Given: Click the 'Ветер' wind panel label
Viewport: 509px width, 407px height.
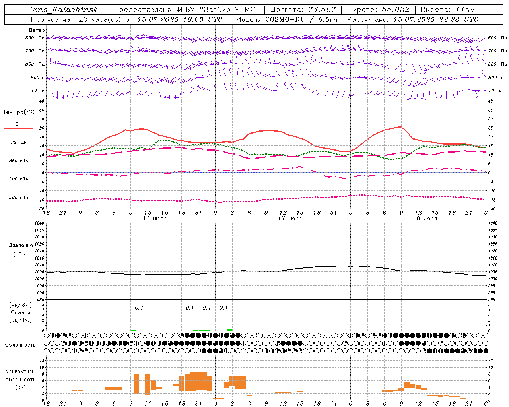Looking at the screenshot, I should 37,30.
